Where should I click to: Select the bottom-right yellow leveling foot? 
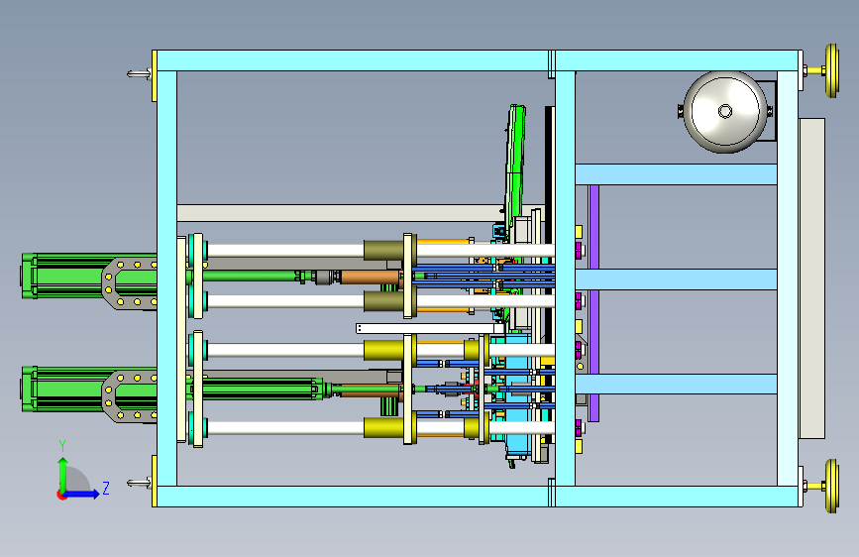831,486
